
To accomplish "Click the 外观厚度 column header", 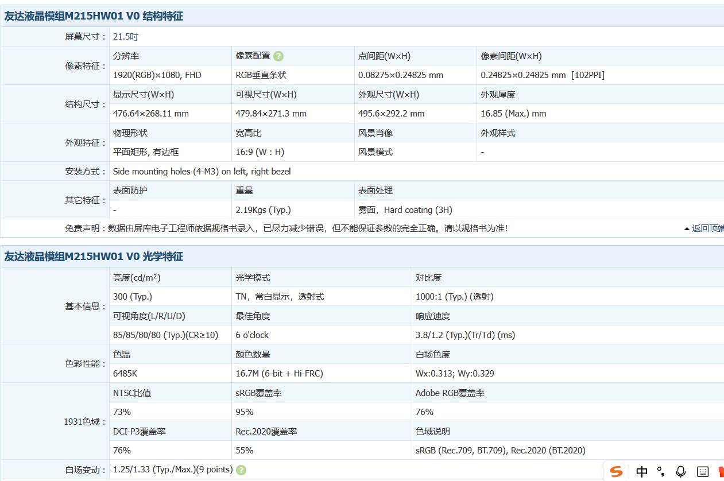I will click(x=498, y=95).
